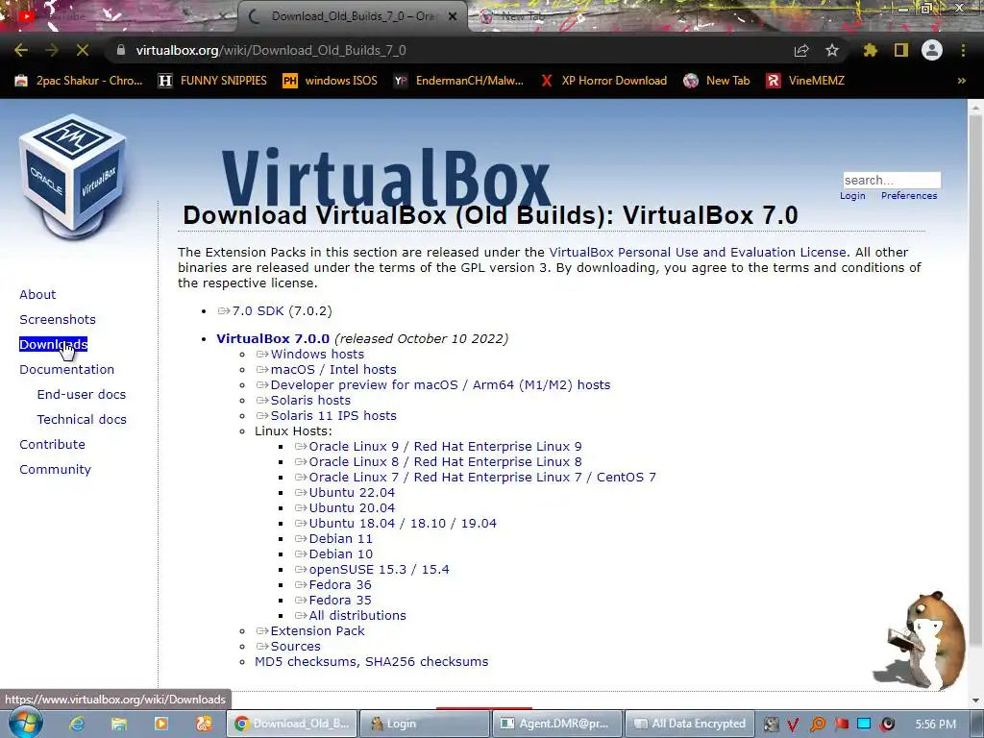The width and height of the screenshot is (984, 738).
Task: Toggle the browser side panel icon
Action: coord(901,50)
